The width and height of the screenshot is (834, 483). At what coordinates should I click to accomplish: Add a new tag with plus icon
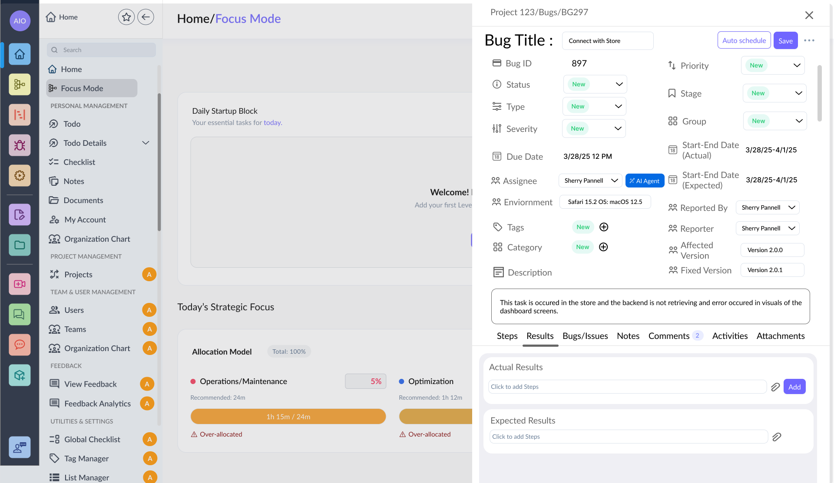tap(604, 227)
